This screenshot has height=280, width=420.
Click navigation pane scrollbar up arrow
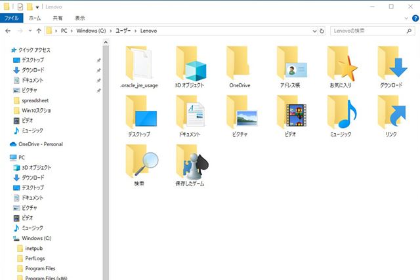click(x=106, y=42)
